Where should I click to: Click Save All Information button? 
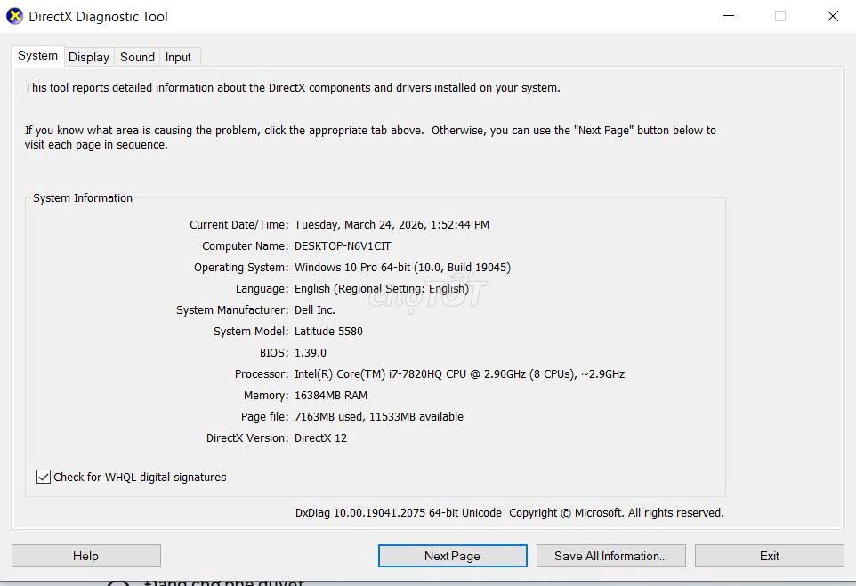coord(610,556)
